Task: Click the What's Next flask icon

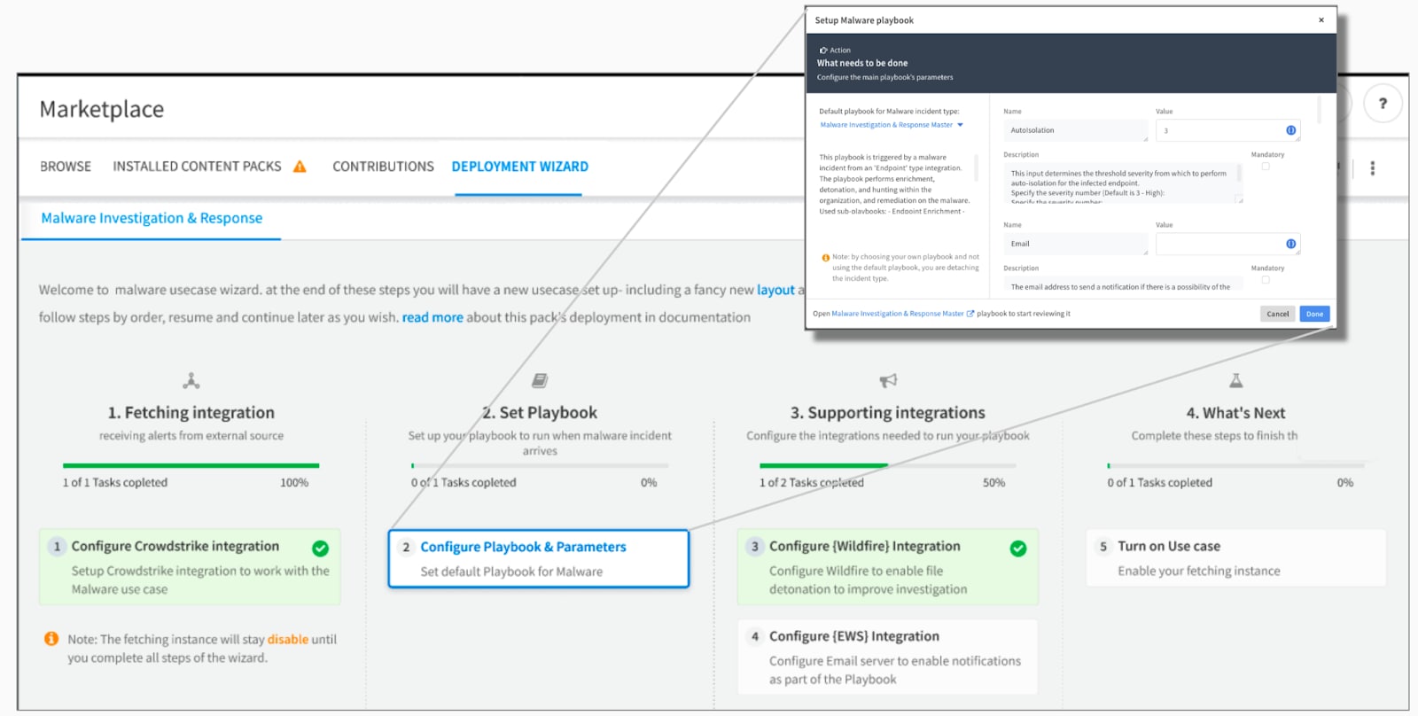Action: pyautogui.click(x=1235, y=381)
